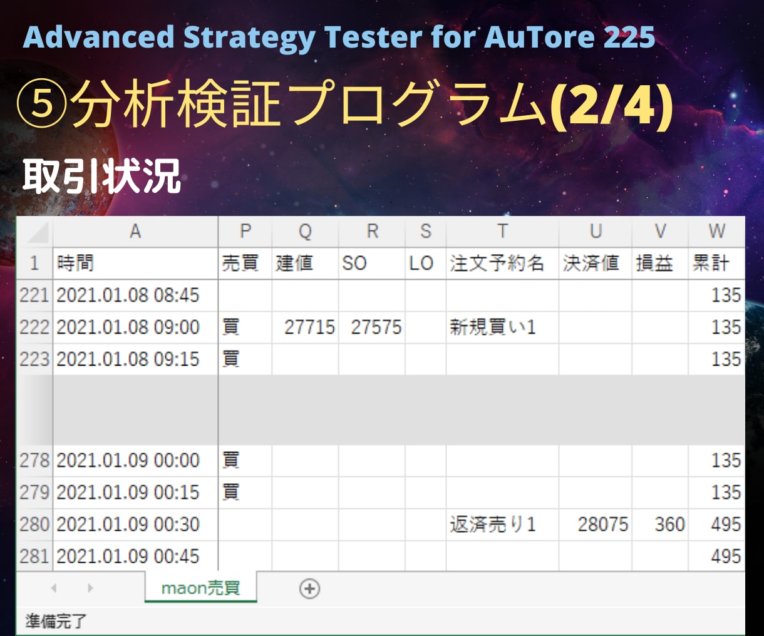
Task: Click the 累計 header cell
Action: 716,263
